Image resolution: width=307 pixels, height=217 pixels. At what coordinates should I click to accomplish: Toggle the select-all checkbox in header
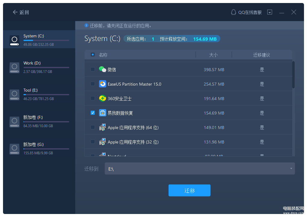pyautogui.click(x=93, y=55)
